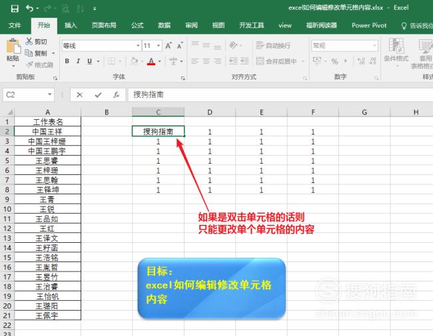Image resolution: width=433 pixels, height=336 pixels.
Task: Open the font color dropdown arrow
Action: (160, 61)
